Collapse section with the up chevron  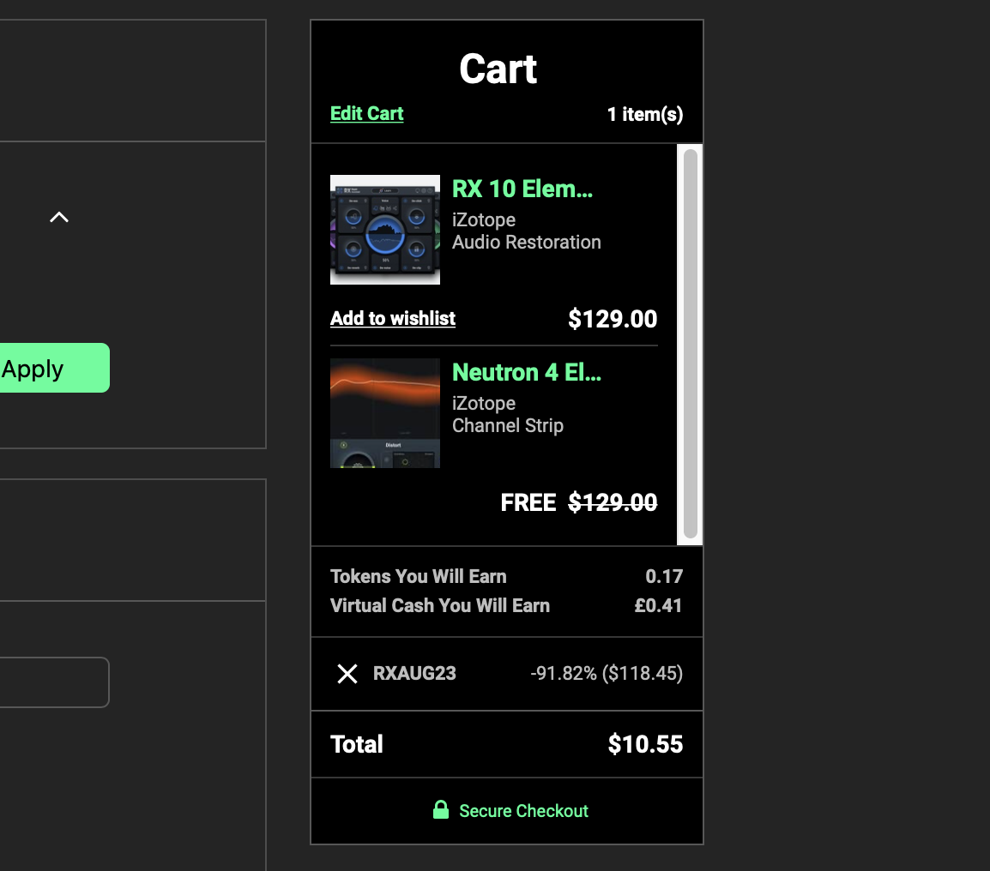(x=58, y=217)
